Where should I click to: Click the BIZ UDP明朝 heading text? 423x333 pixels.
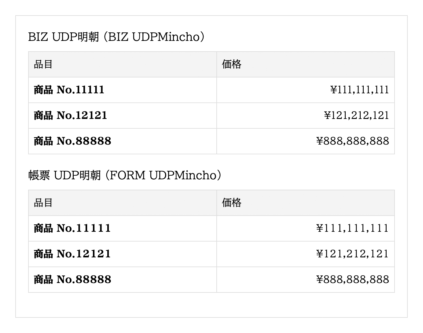[64, 37]
